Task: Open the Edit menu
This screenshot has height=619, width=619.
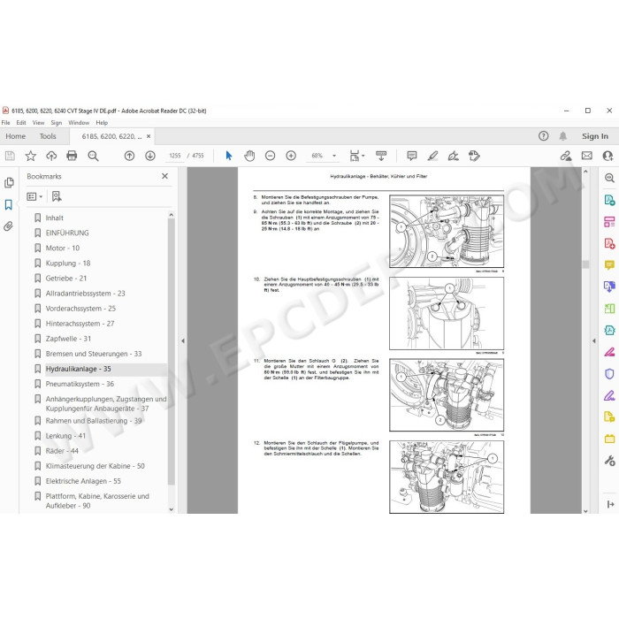Action: (21, 123)
